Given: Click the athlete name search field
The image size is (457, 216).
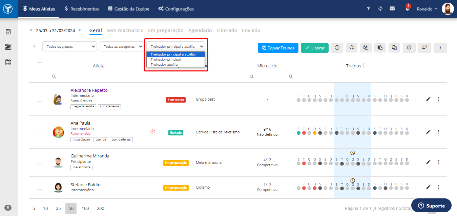Looking at the screenshot, I should point(98,77).
